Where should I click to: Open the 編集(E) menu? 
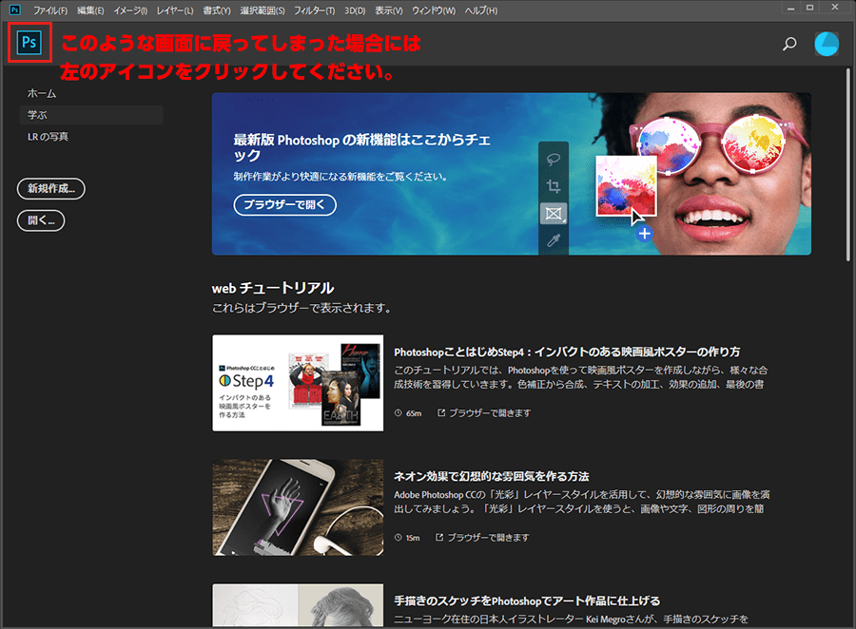pyautogui.click(x=90, y=10)
